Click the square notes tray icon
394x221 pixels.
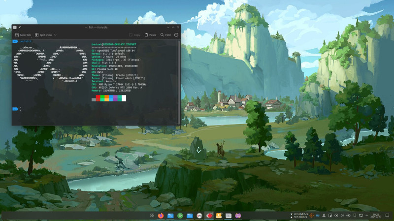coord(330,216)
